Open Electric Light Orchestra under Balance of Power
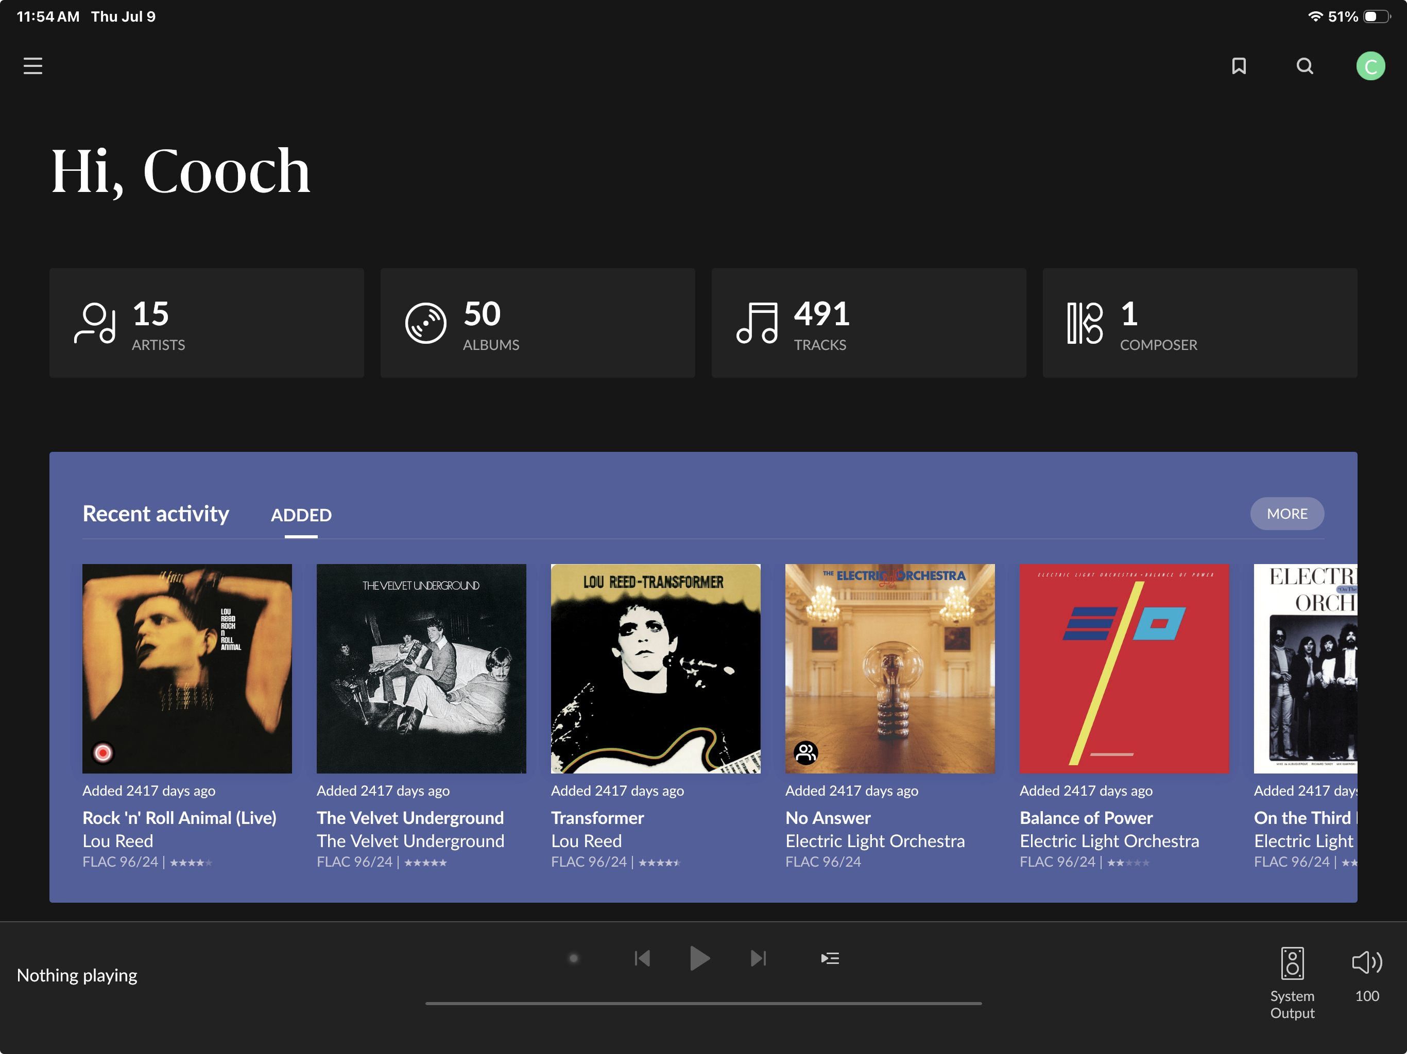 click(x=1109, y=841)
